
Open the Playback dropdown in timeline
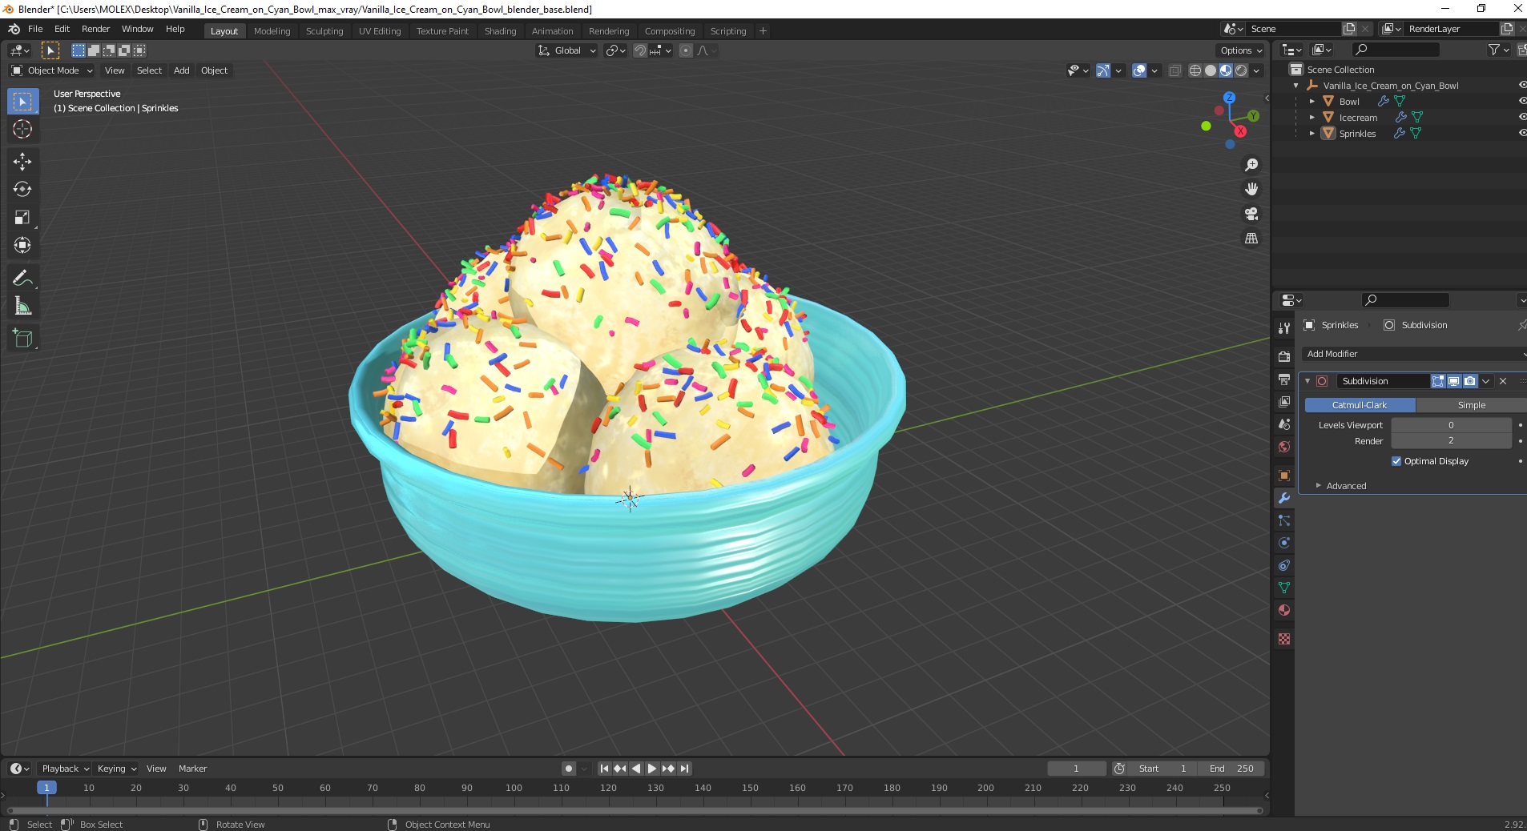pos(65,769)
